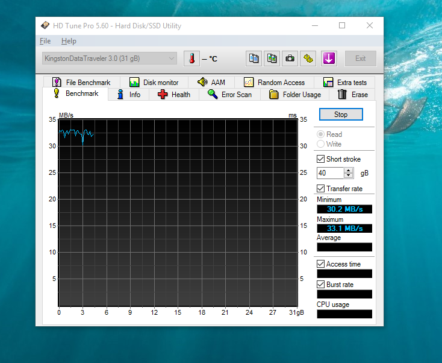Screen dimensions: 442x363
Task: Go to the Folder Usage tab
Action: pos(295,95)
